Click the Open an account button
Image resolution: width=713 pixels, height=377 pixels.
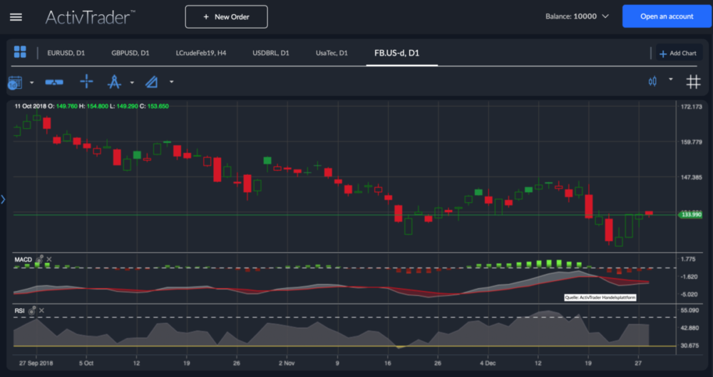coord(667,16)
